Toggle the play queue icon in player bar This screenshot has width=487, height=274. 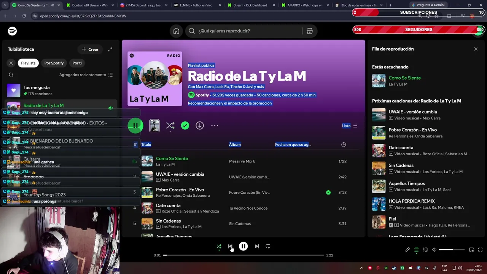416,250
